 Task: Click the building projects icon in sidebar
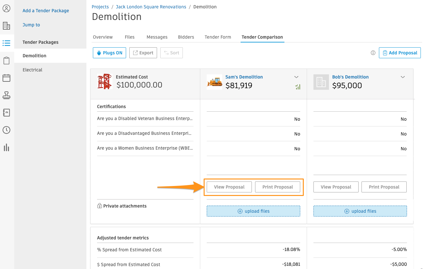click(6, 26)
